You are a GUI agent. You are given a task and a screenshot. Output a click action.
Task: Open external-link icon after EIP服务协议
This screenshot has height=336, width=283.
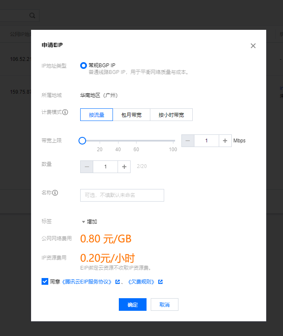pos(118,281)
